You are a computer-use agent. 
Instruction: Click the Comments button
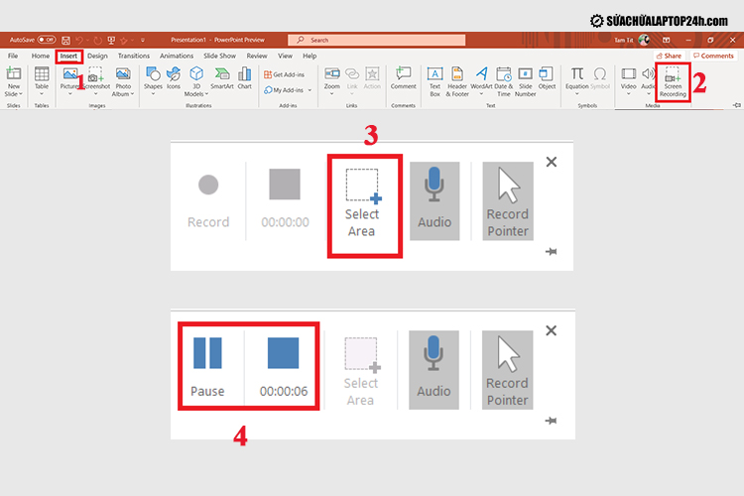coord(713,56)
